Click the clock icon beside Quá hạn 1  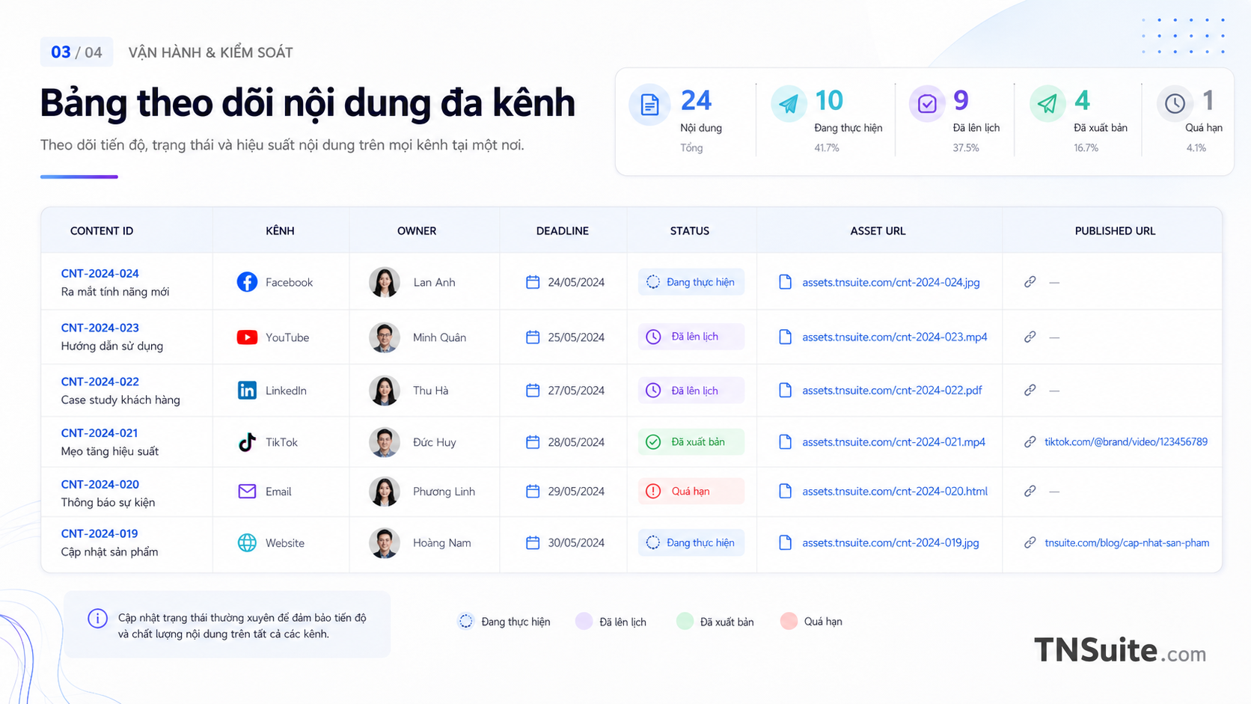tap(1175, 104)
